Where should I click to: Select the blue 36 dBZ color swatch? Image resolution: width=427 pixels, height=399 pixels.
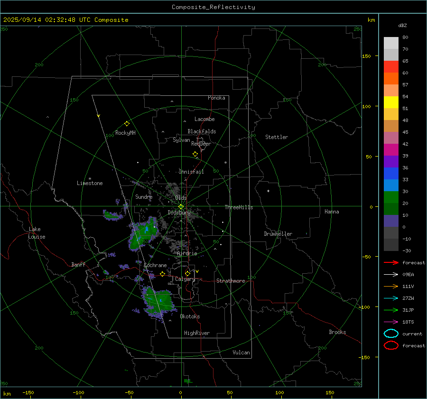(391, 174)
